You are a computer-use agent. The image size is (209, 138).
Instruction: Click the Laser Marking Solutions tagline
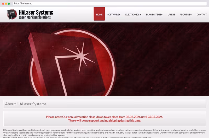[35, 17]
